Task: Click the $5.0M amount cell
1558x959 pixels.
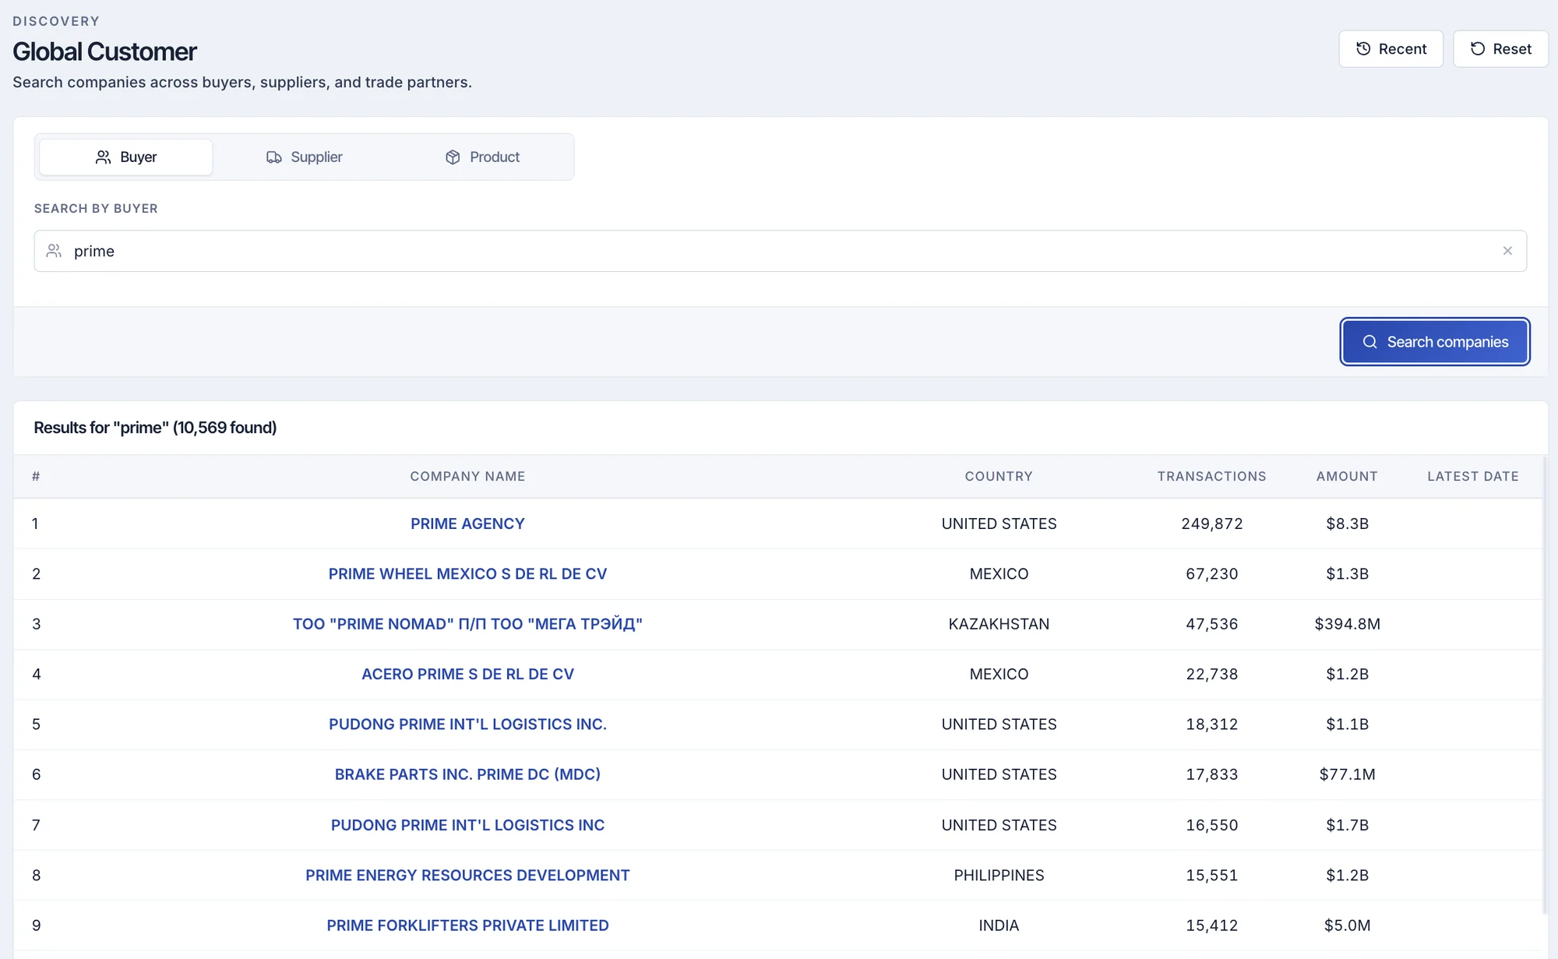Action: tap(1347, 926)
